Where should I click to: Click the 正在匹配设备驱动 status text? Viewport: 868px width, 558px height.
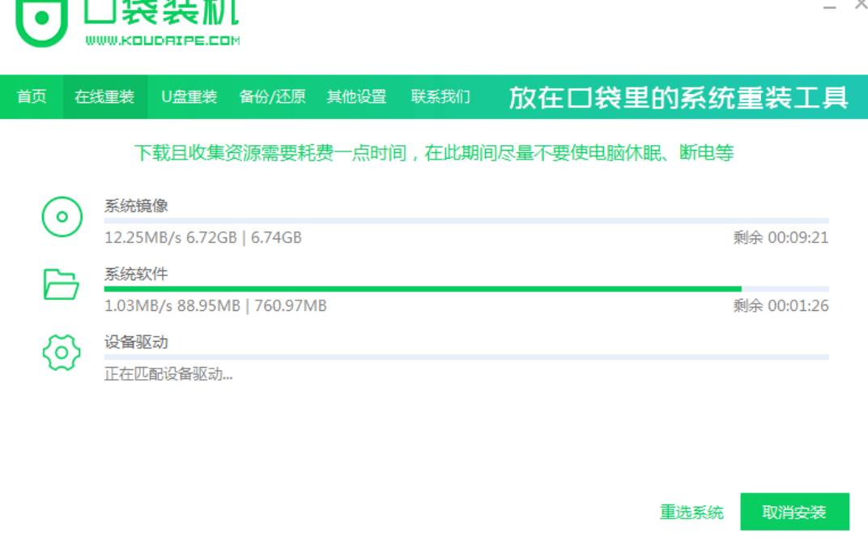coord(168,375)
